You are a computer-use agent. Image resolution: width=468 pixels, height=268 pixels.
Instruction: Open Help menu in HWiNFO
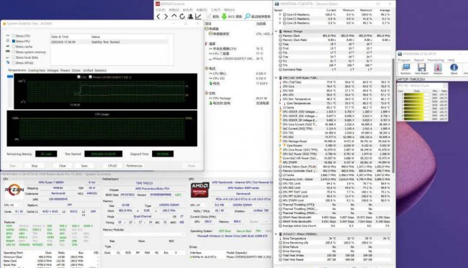tap(451, 60)
